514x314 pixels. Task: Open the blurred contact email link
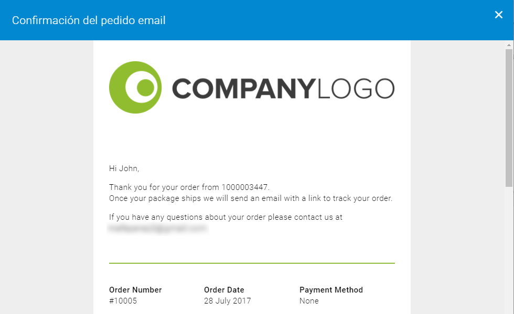pos(158,228)
